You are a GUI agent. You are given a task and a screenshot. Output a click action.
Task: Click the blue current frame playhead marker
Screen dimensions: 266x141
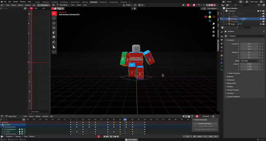point(125,120)
